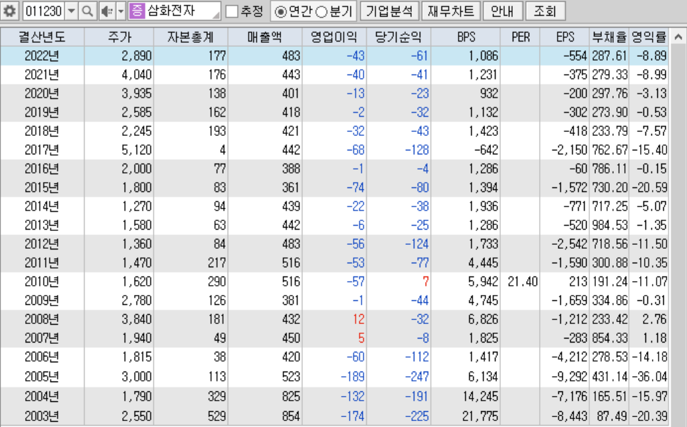This screenshot has height=427, width=687.
Task: Open the 재무차트 button
Action: tap(451, 11)
